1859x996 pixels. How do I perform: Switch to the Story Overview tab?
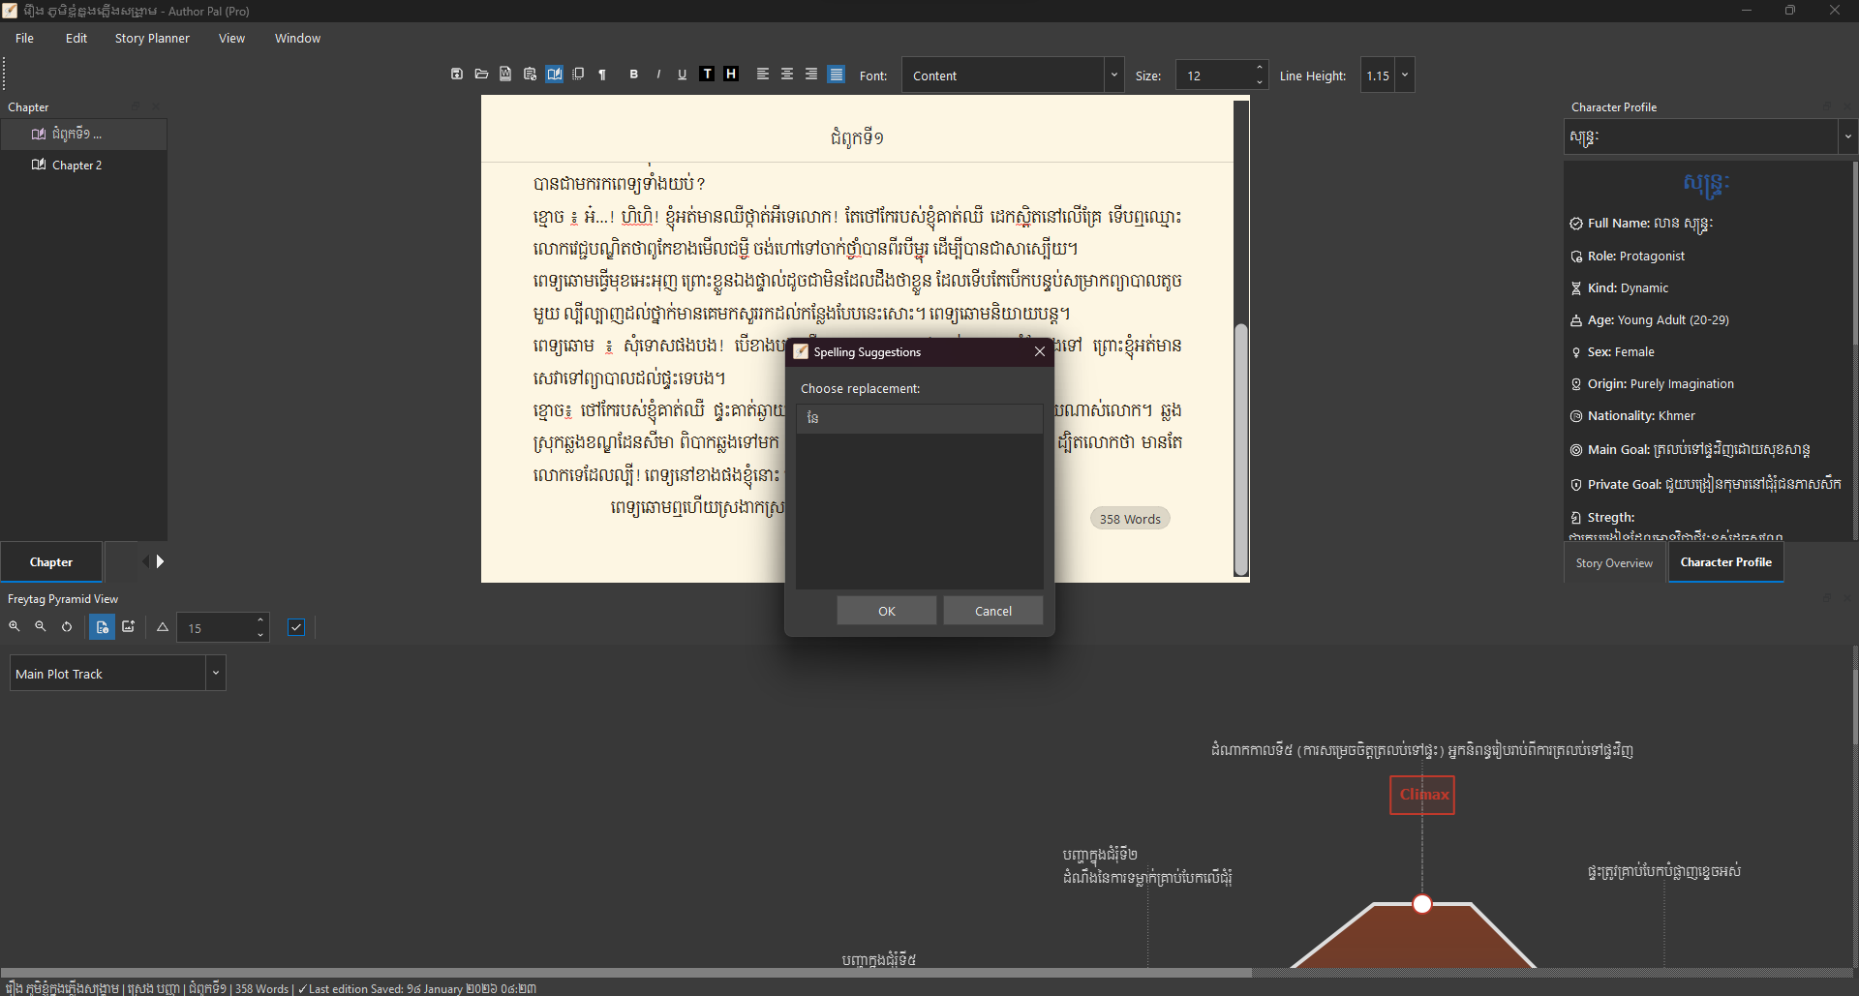[x=1614, y=561]
